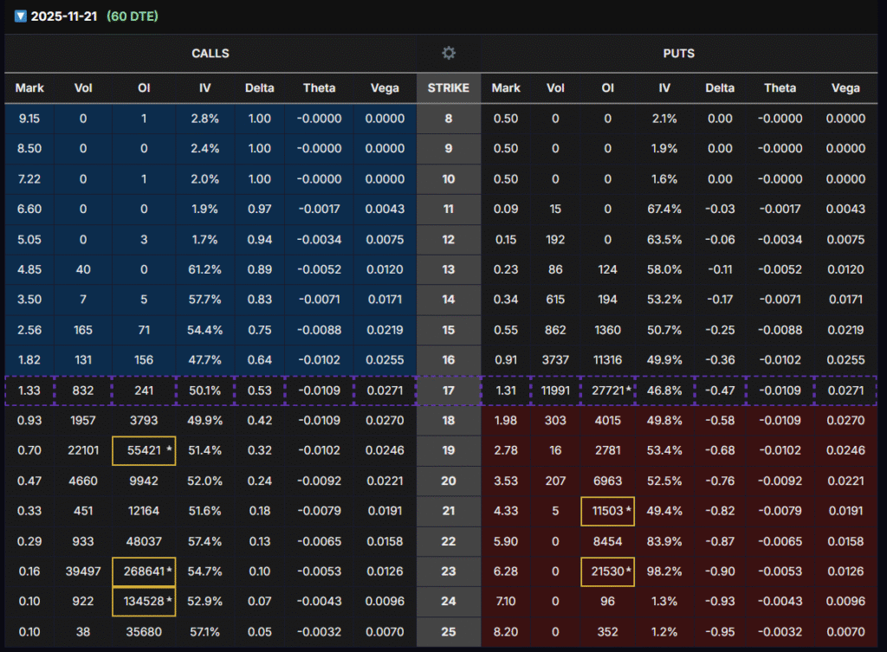The image size is (887, 652).
Task: Click highlighted call OI 268641 at strike 23
Action: tap(144, 571)
